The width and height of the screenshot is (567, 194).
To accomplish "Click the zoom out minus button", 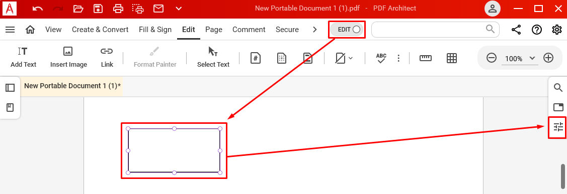I will pyautogui.click(x=492, y=58).
